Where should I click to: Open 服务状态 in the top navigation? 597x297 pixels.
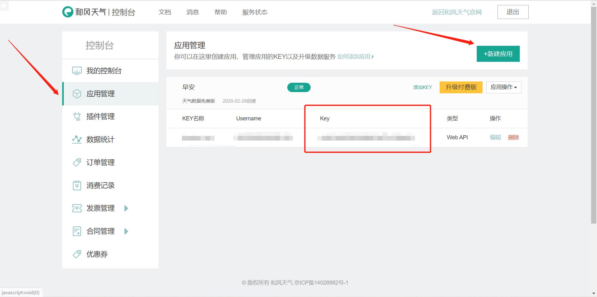click(255, 12)
